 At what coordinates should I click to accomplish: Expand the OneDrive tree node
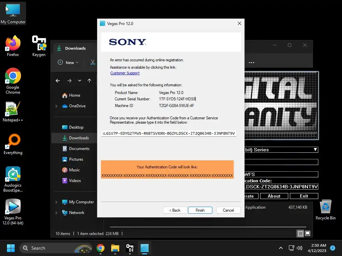56,106
